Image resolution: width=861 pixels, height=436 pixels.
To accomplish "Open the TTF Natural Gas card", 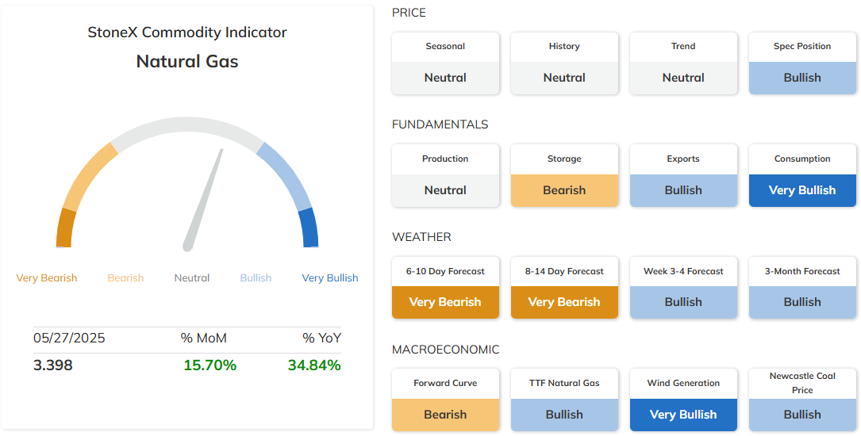I will pos(564,400).
